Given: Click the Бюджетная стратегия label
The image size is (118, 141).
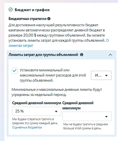Looking at the screenshot, I should [x=27, y=19].
